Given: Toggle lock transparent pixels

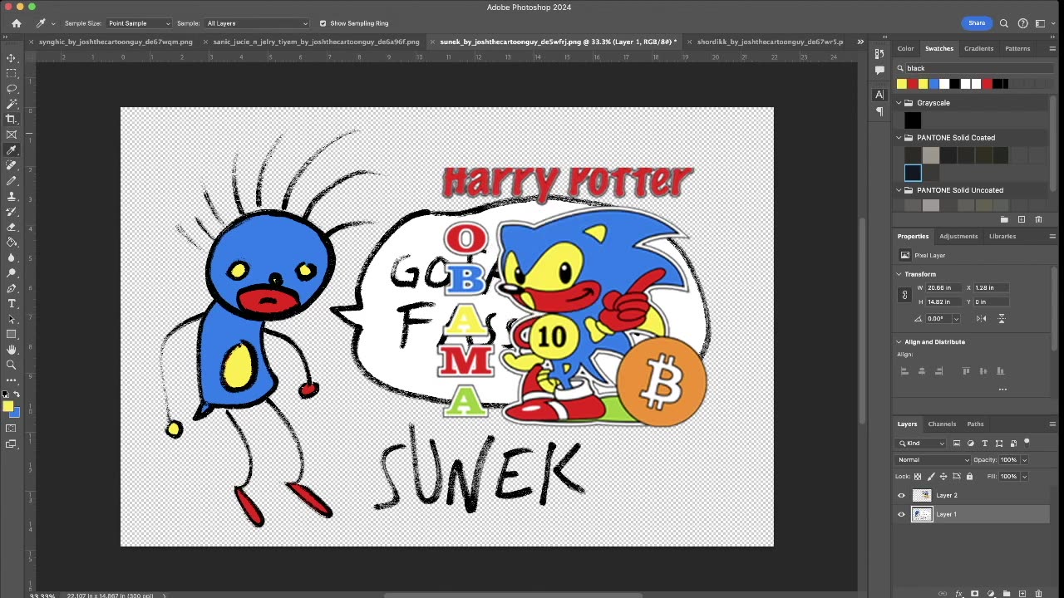Looking at the screenshot, I should 918,477.
